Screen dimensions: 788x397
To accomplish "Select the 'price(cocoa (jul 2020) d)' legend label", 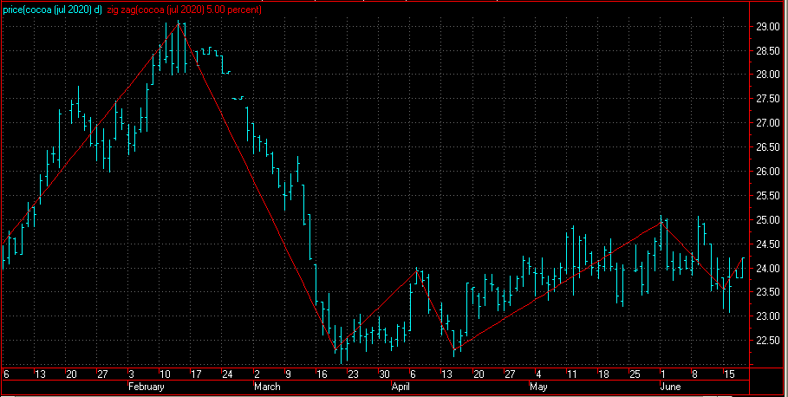I will coord(52,10).
